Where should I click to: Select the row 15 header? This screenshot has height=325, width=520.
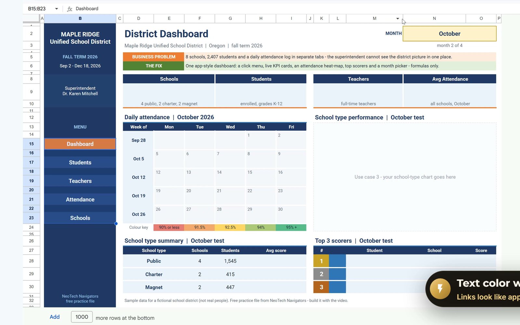point(31,144)
